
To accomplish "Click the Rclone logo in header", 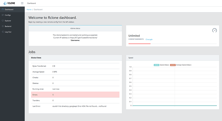I will coord(9,3).
